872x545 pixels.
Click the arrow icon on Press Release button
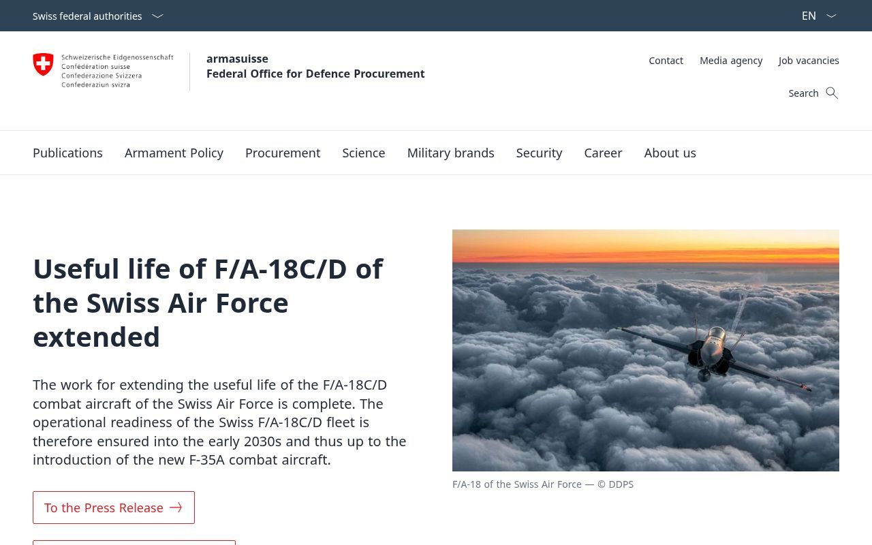coord(176,508)
